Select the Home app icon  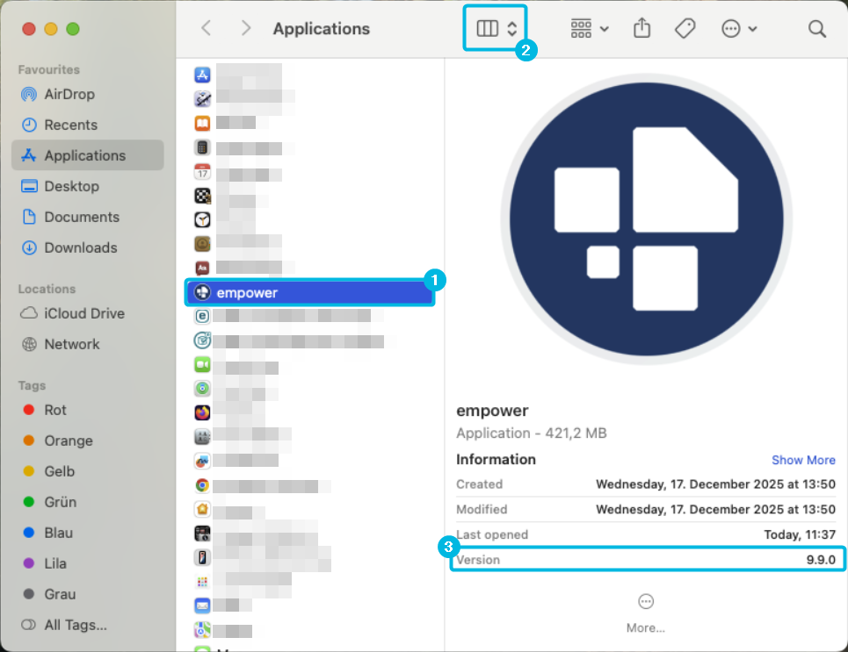[202, 509]
